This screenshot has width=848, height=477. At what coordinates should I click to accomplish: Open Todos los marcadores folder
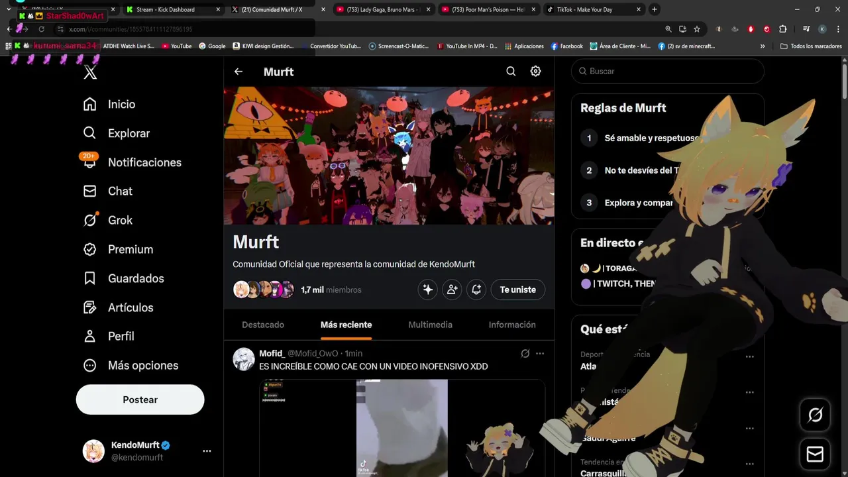click(x=811, y=46)
